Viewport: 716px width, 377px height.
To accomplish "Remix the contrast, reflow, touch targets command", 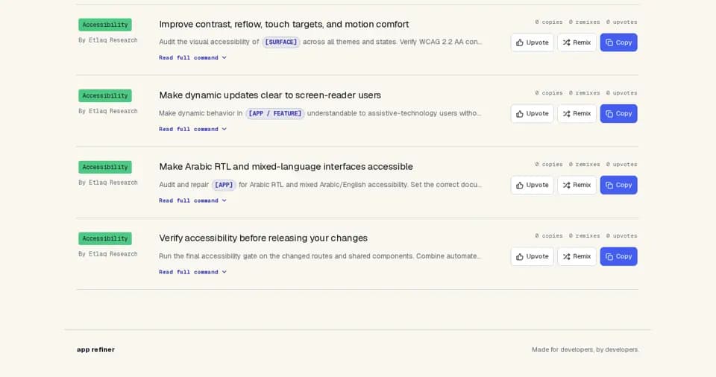I will click(x=577, y=42).
